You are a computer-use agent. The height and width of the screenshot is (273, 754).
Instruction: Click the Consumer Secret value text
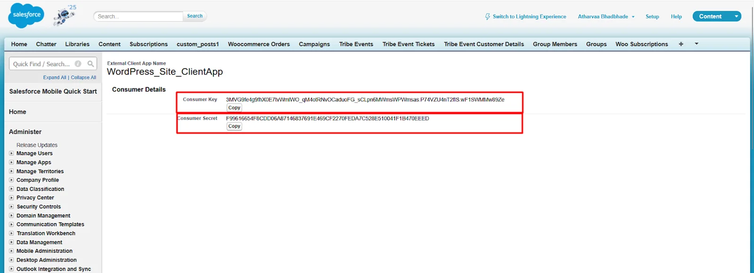tap(328, 119)
